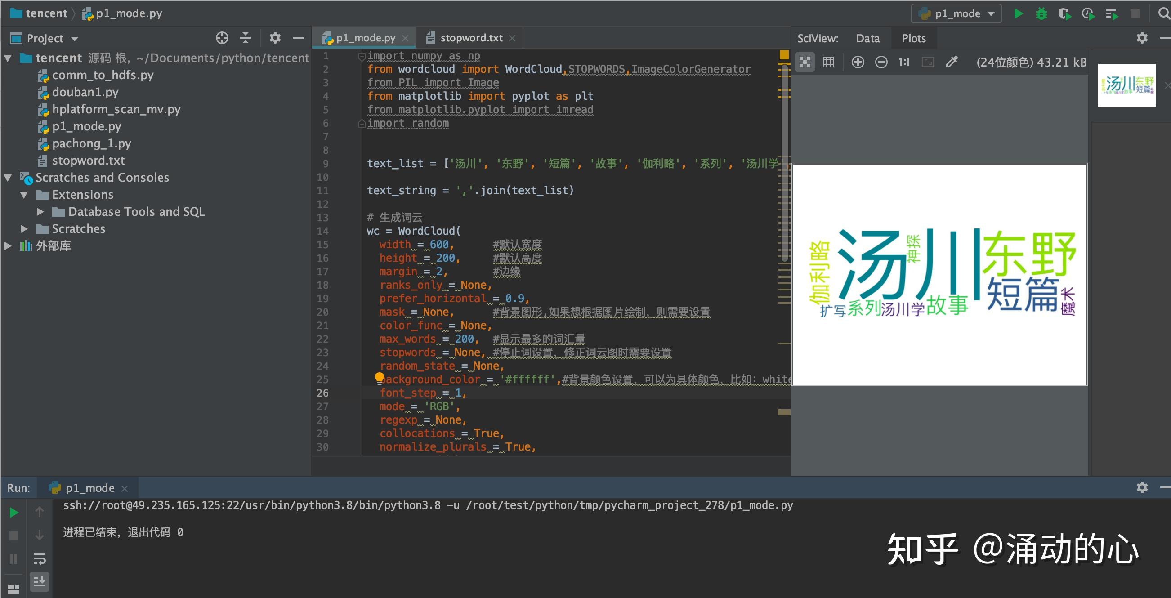1171x598 pixels.
Task: View the plot at 1:1 actual size
Action: coord(904,62)
